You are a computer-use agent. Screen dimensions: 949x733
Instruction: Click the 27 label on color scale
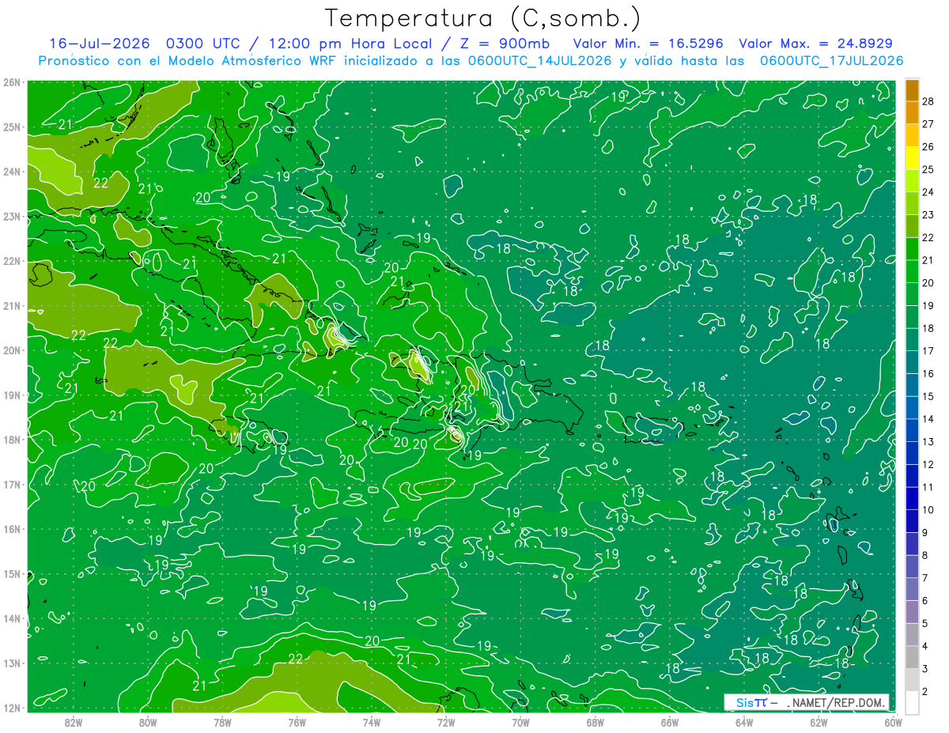[928, 124]
